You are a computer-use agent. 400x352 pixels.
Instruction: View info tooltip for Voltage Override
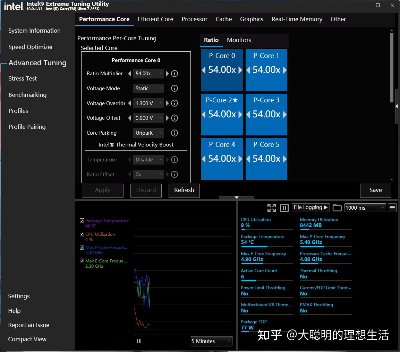(x=175, y=103)
